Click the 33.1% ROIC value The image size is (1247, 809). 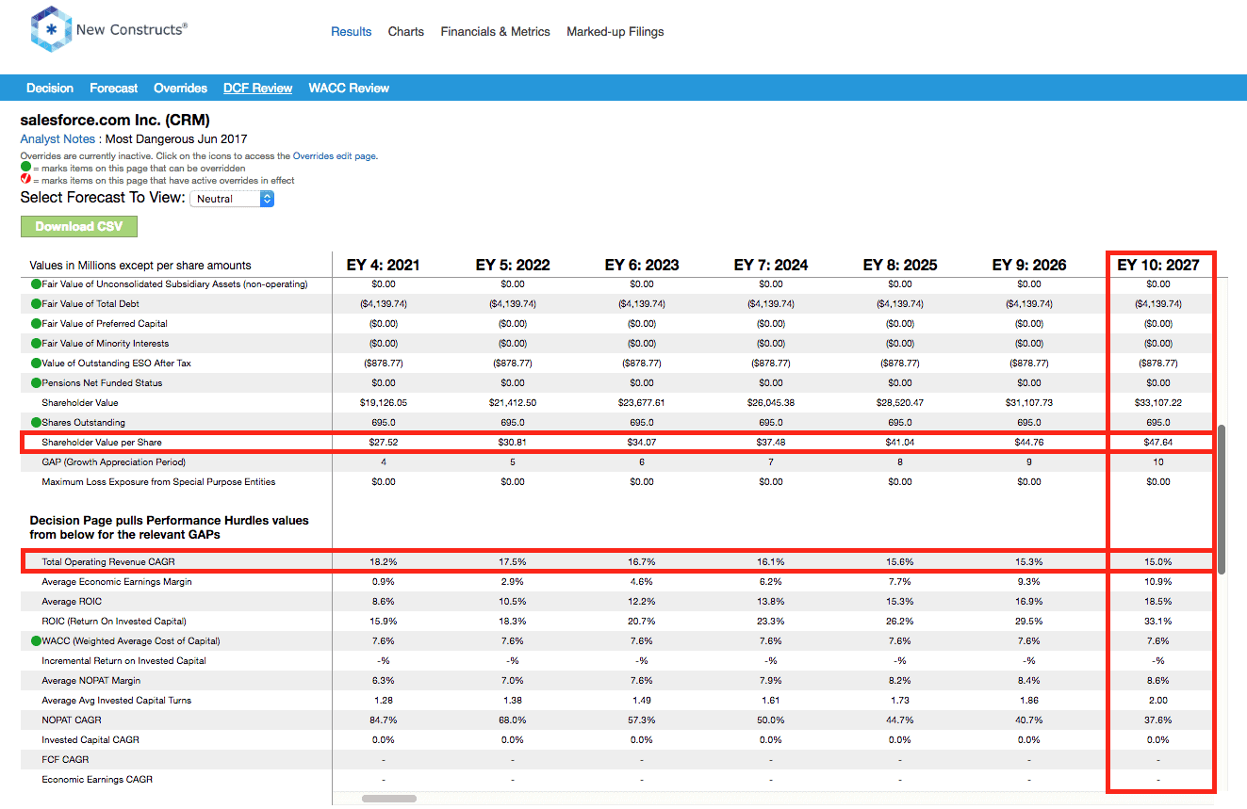[1158, 622]
